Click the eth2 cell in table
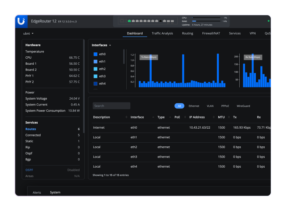This screenshot has height=211, width=286. click(134, 147)
